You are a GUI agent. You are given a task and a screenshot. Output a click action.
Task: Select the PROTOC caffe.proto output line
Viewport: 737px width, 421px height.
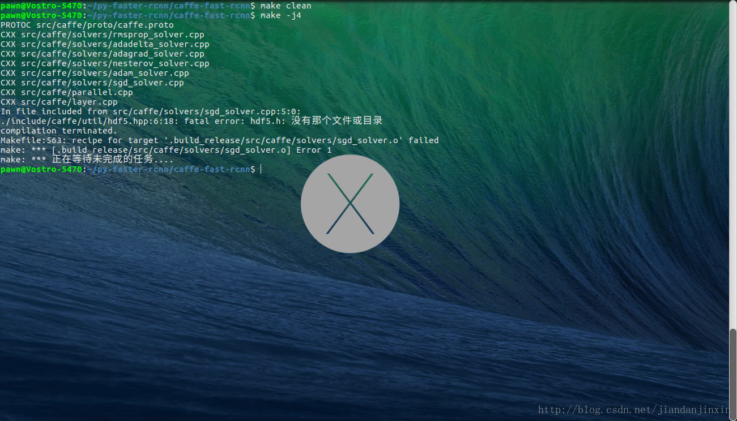tap(87, 25)
